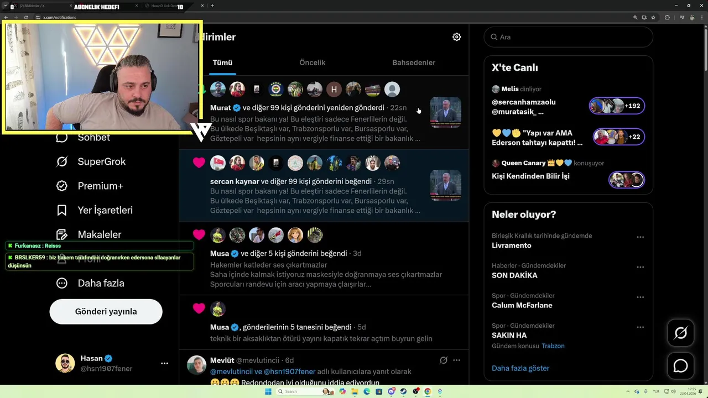Open the SON DAKİKA trending topic

tap(514, 275)
